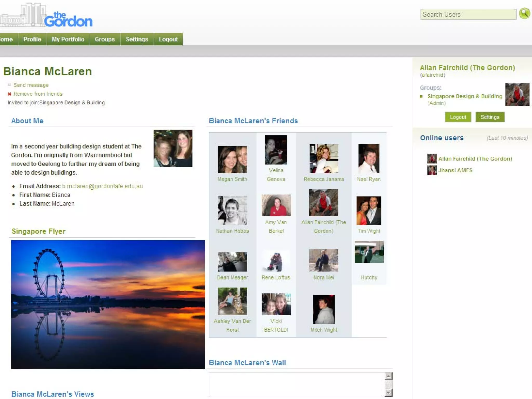Screen dimensions: 532x399
Task: Open the Singapore Flyer image
Action: 108,304
